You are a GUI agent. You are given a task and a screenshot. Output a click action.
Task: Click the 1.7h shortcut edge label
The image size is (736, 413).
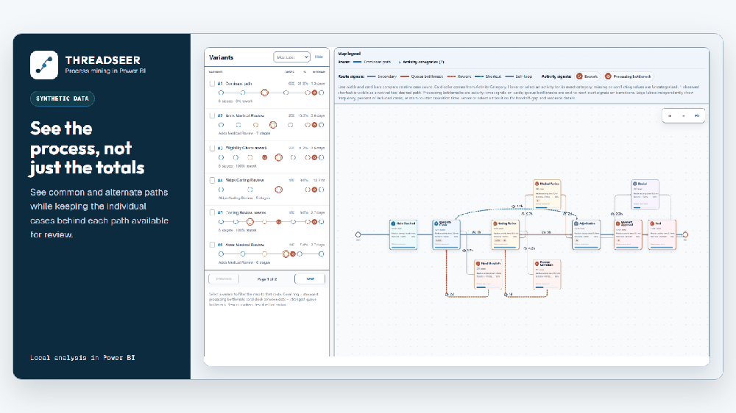[x=517, y=206]
